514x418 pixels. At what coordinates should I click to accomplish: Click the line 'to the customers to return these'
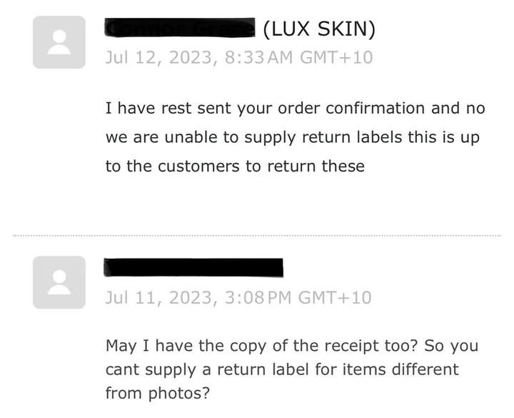point(235,166)
